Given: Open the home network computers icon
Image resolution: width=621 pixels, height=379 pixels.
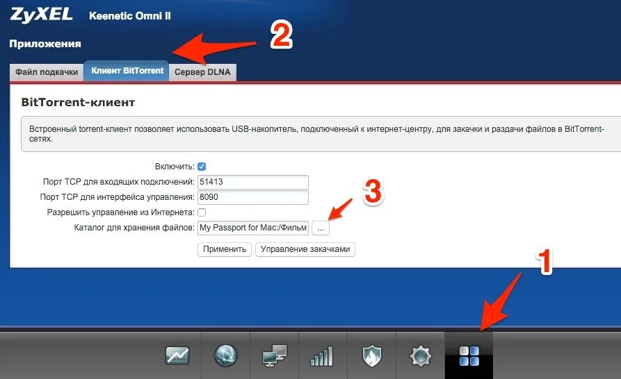Looking at the screenshot, I should pos(275,355).
